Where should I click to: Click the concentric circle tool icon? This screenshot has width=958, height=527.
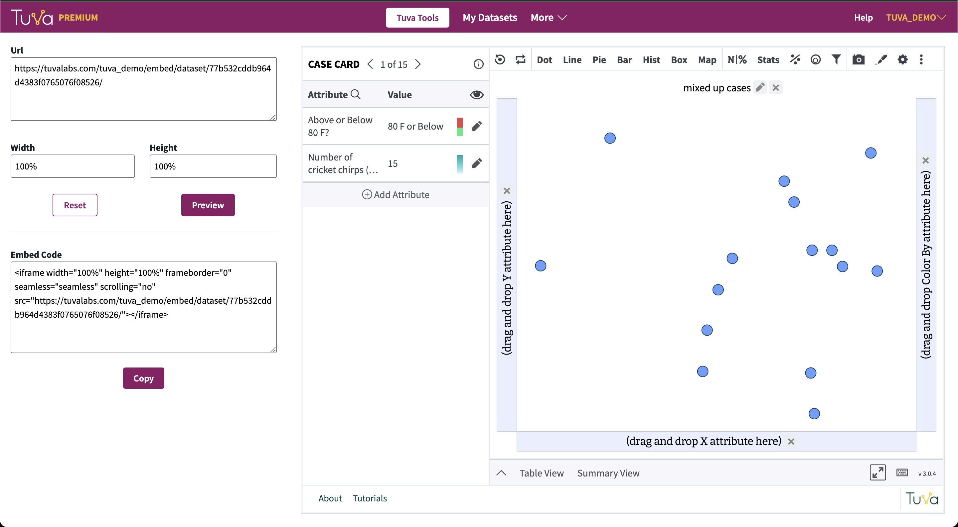tap(816, 59)
